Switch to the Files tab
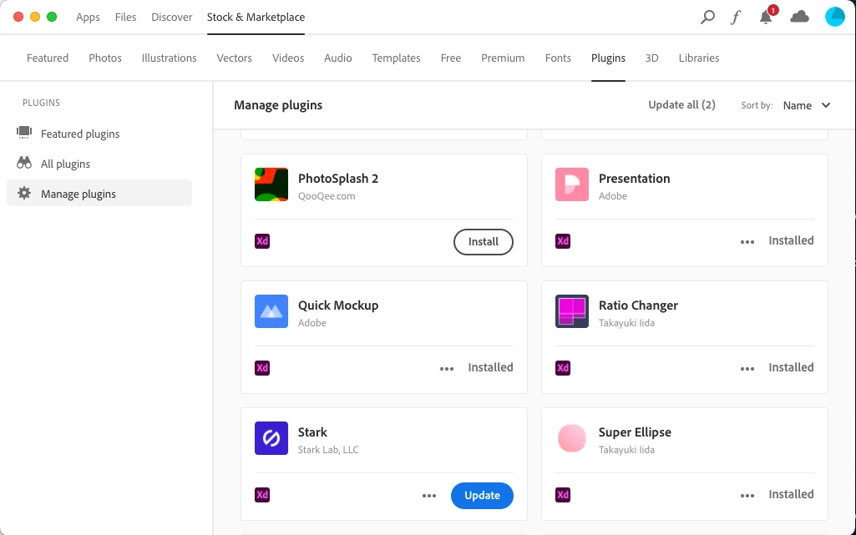The image size is (856, 535). (x=125, y=17)
